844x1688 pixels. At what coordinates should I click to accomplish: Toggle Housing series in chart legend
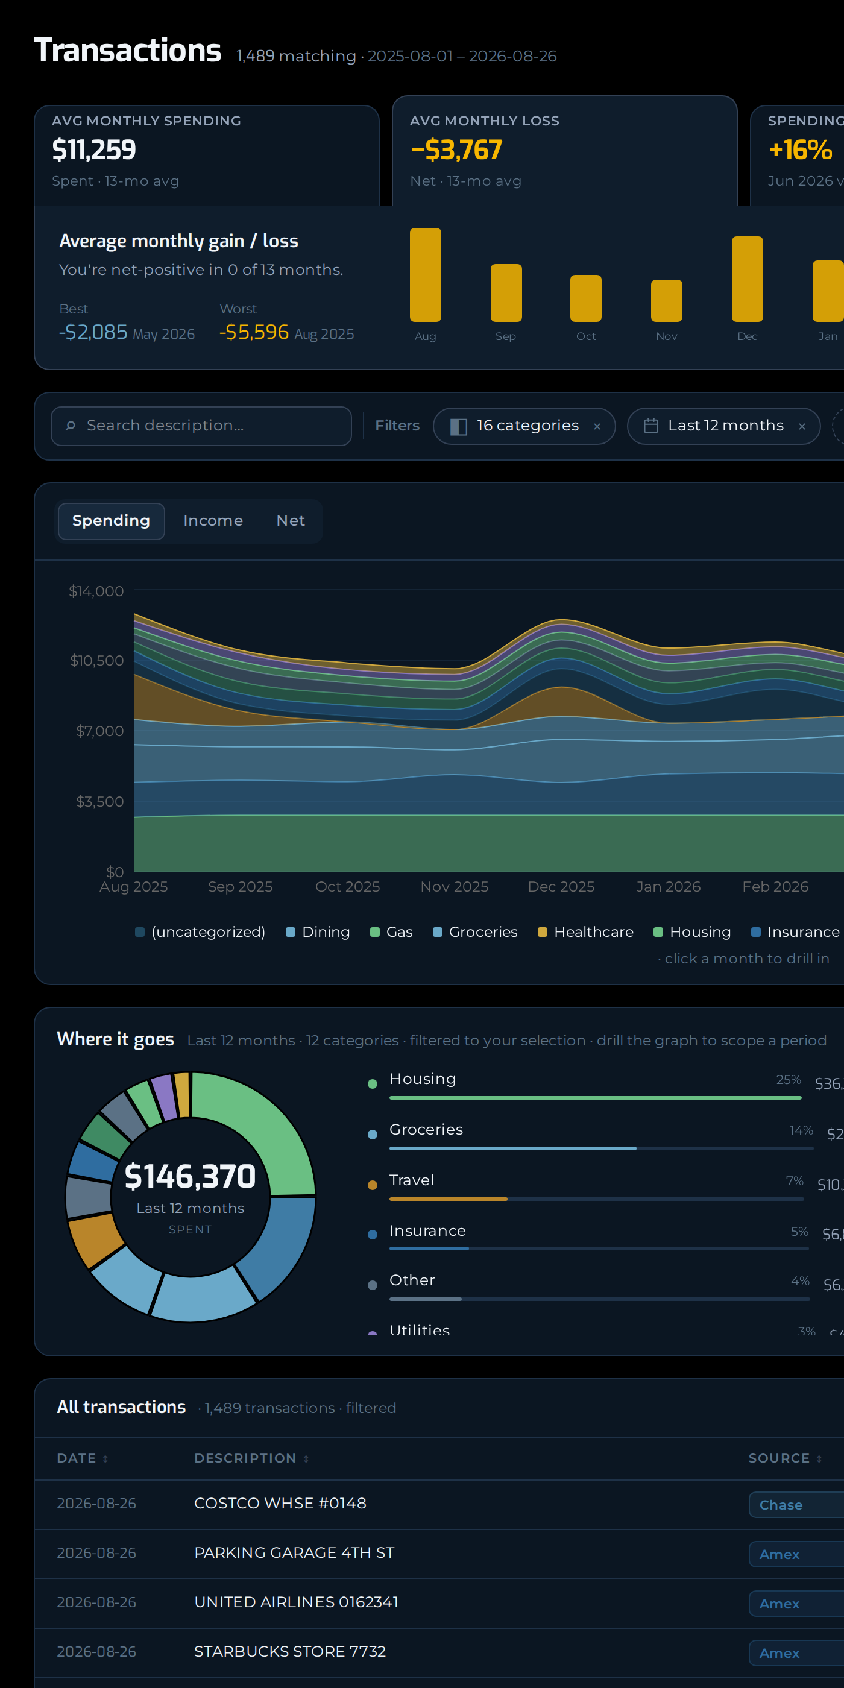click(692, 932)
